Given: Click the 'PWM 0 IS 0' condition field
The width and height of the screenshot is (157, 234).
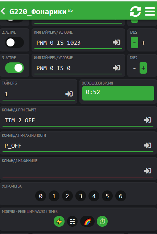Looking at the screenshot, I should click(x=73, y=68).
